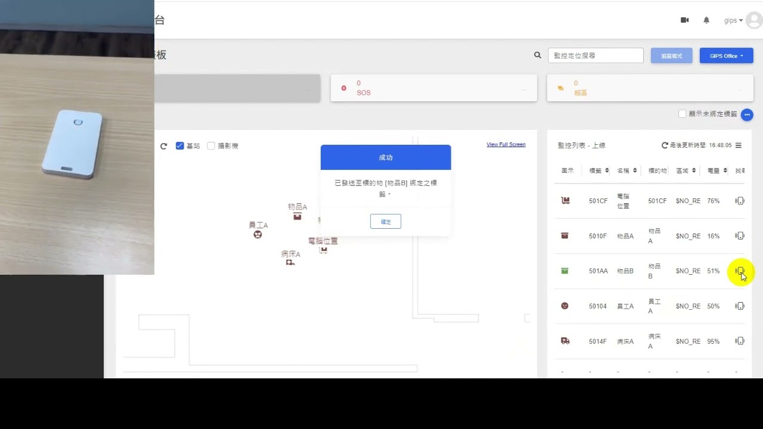The width and height of the screenshot is (763, 429).
Task: Click the 標的物 column header
Action: (x=657, y=170)
